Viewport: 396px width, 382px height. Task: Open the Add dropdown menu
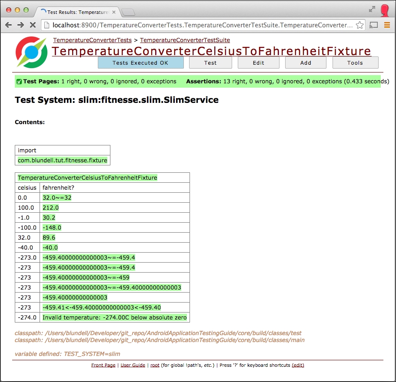[x=306, y=63]
